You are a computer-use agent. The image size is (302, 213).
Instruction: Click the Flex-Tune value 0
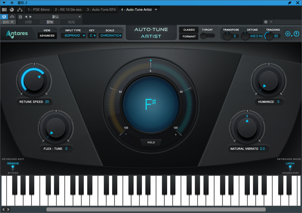click(x=66, y=149)
